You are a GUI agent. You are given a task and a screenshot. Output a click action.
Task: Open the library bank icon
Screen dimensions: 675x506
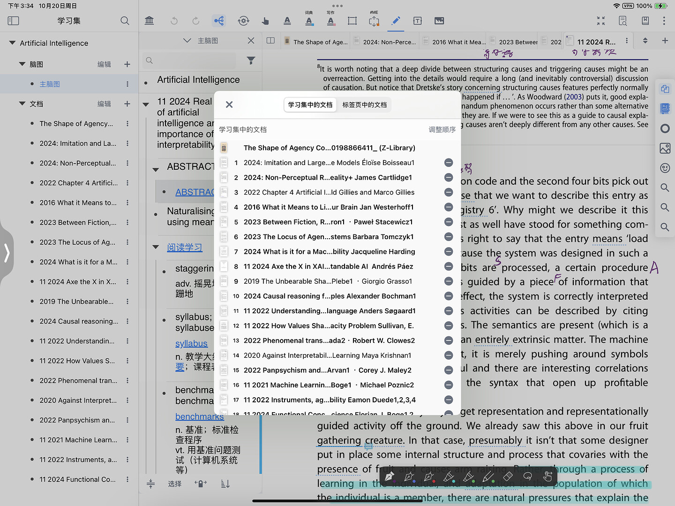[x=150, y=21]
